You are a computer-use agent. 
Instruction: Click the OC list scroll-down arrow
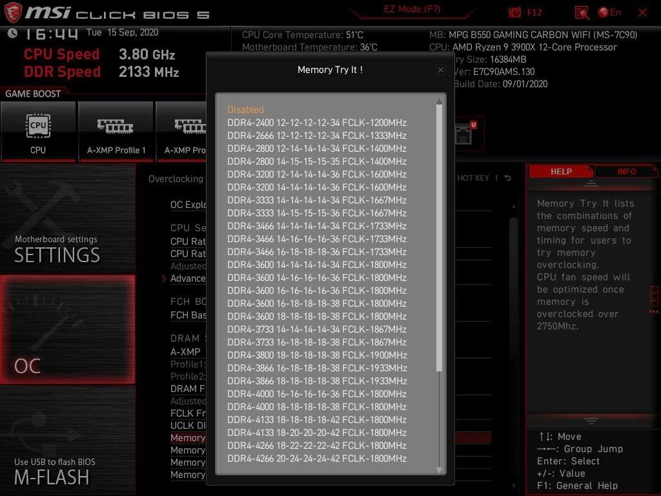513,486
